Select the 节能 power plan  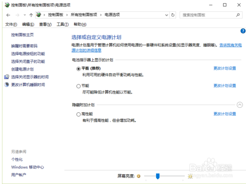point(78,86)
